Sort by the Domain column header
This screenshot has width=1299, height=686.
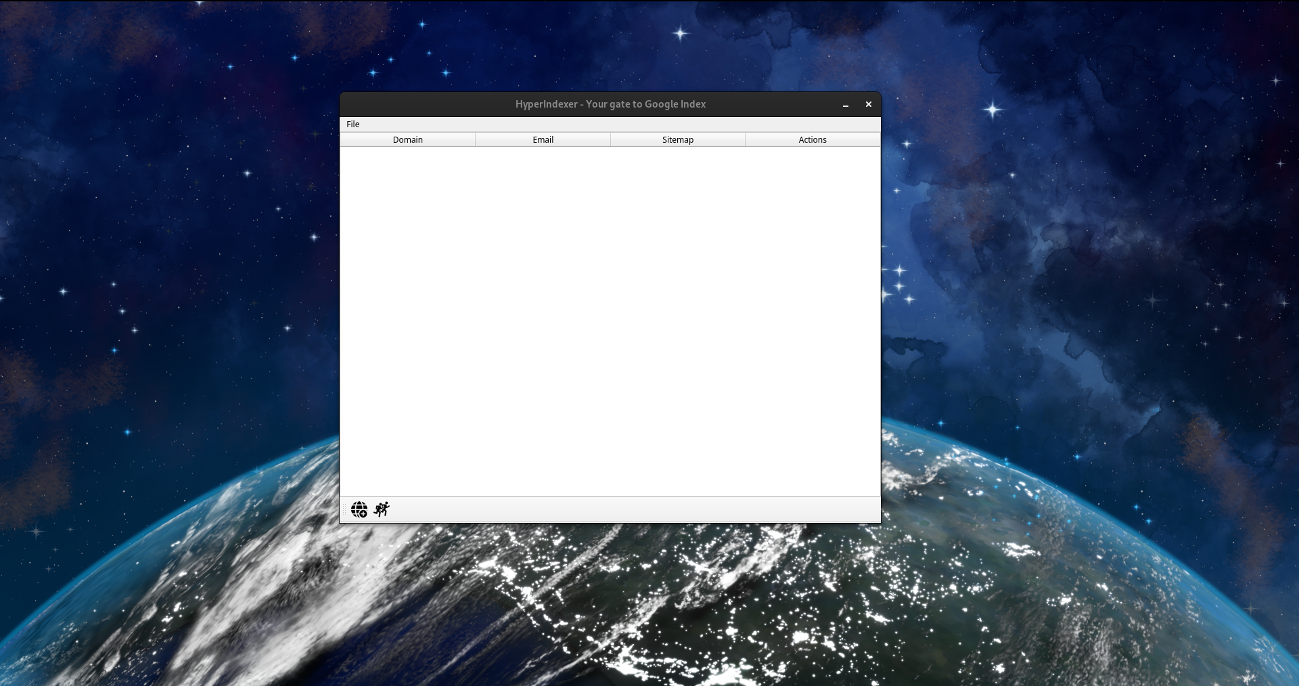(408, 139)
